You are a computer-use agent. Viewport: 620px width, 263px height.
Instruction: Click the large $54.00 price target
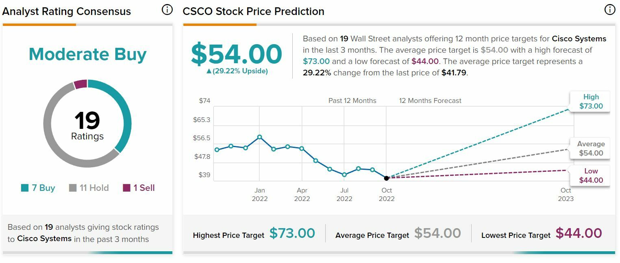[237, 54]
